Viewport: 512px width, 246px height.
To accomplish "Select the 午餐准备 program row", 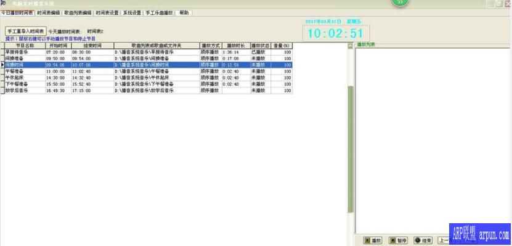I will [x=146, y=72].
